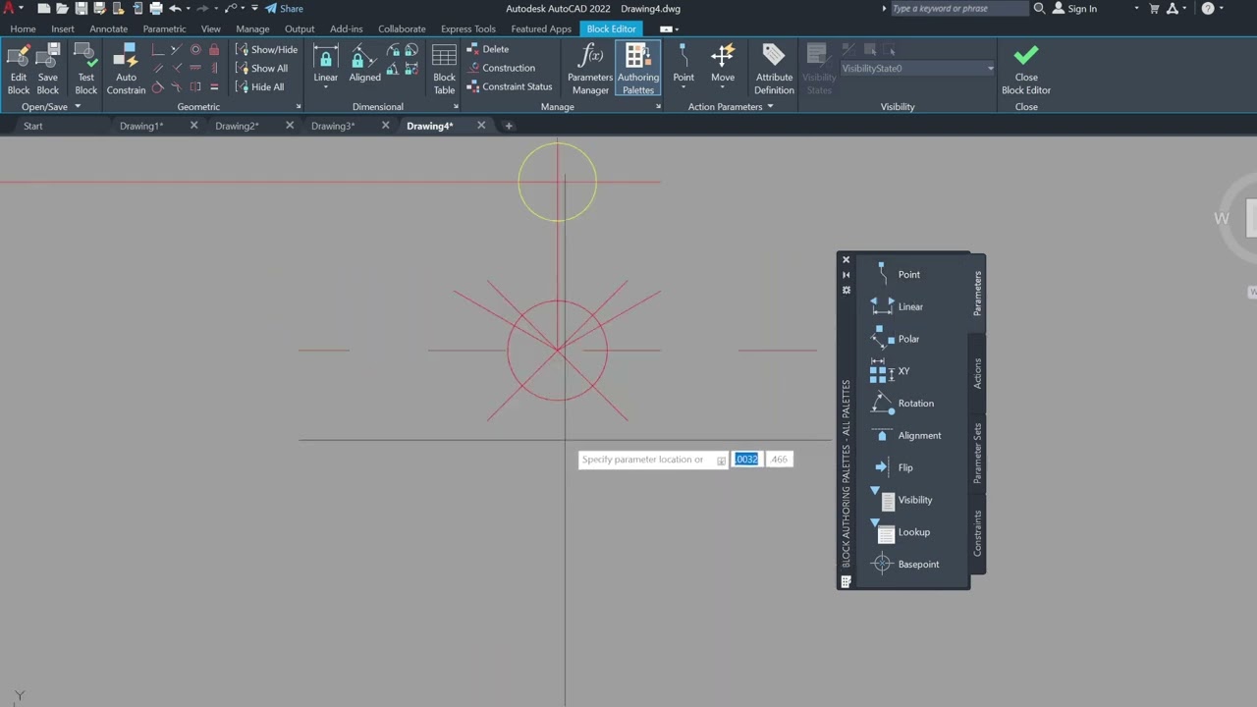Choose the Aligned dimensional constraint
The image size is (1257, 707).
(364, 64)
